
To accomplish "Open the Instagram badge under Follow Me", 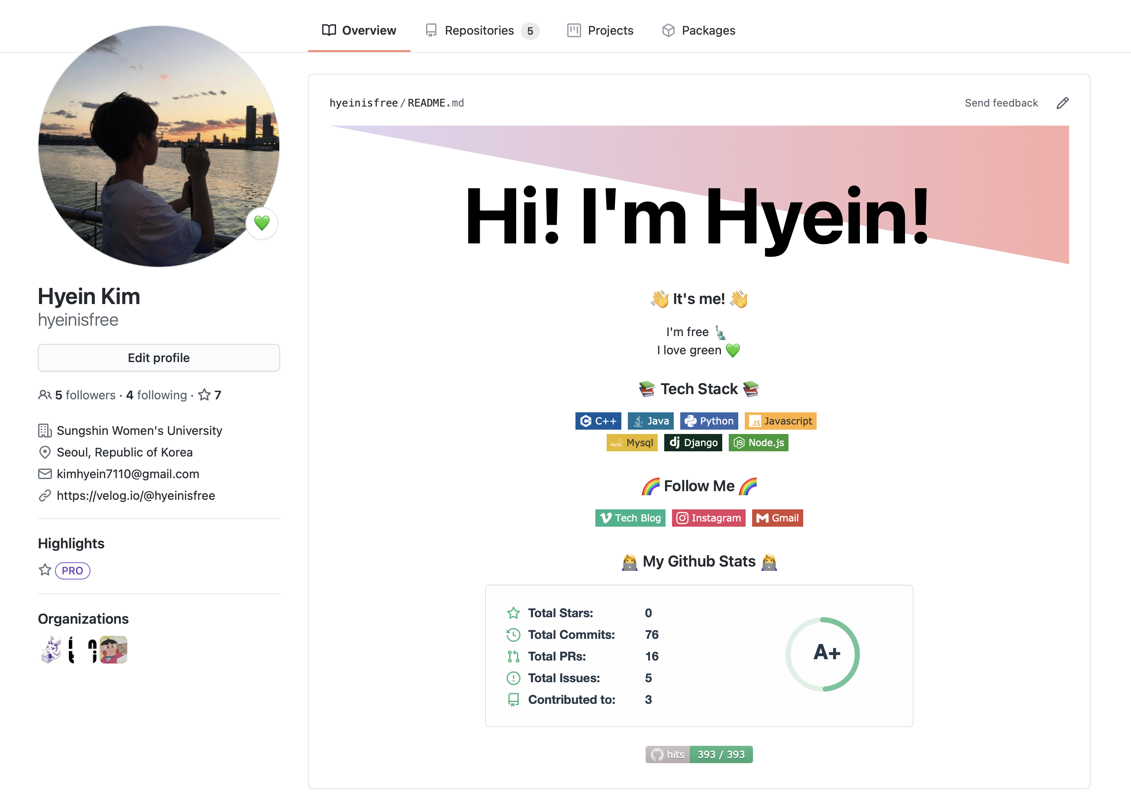I will (708, 518).
